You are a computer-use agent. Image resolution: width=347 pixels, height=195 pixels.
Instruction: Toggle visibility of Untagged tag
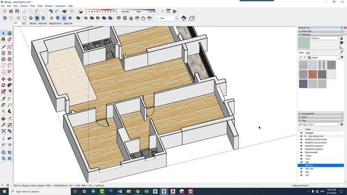(301, 133)
